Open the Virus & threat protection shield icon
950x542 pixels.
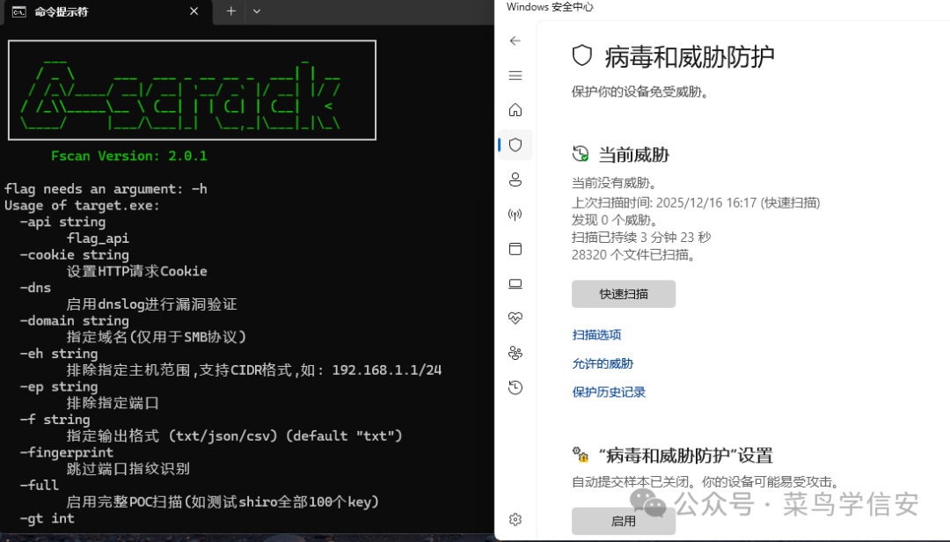point(515,144)
